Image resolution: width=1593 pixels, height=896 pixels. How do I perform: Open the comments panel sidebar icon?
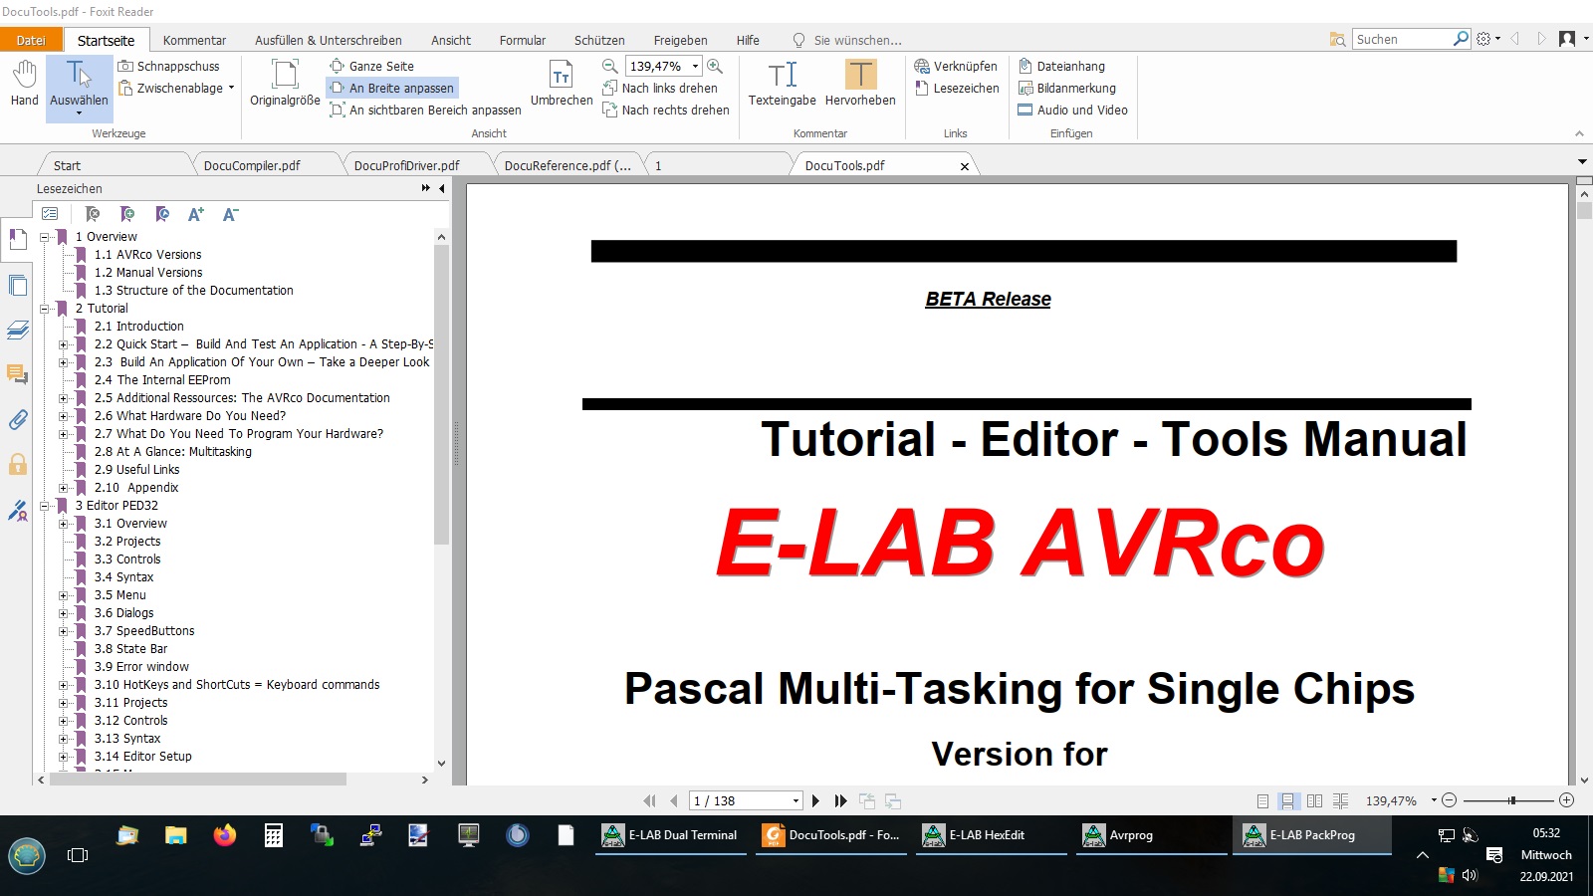click(17, 374)
